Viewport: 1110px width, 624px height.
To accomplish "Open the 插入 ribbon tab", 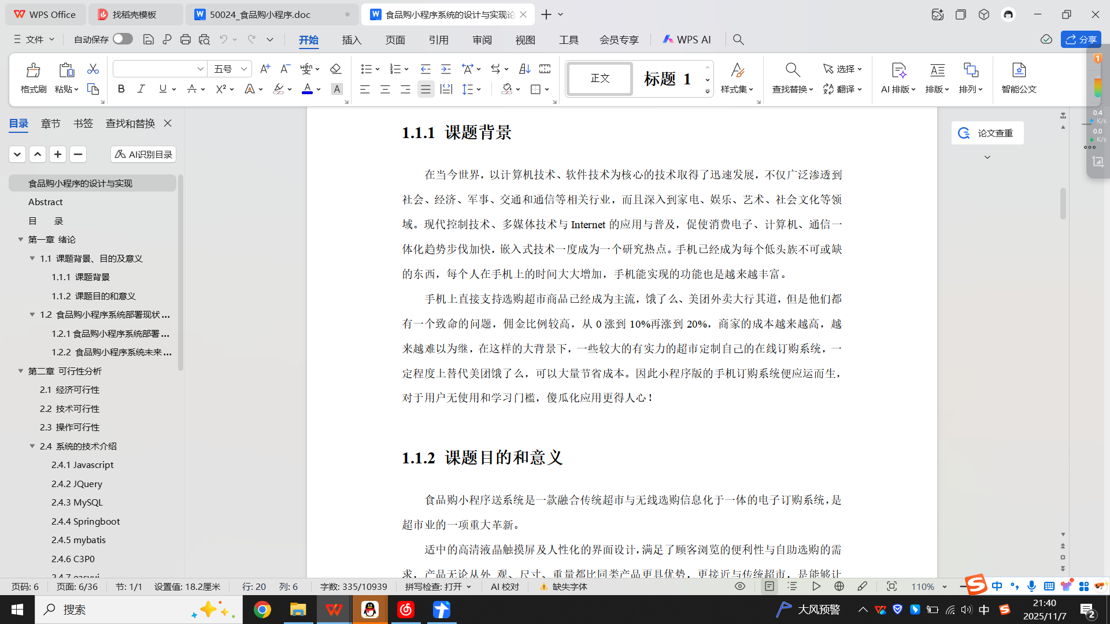I will tap(351, 39).
